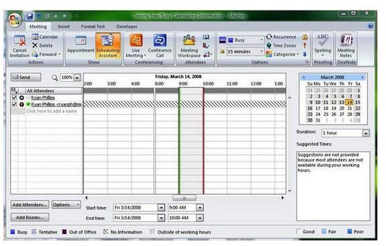The width and height of the screenshot is (386, 246).
Task: Delete the meeting with the X icon
Action: [x=42, y=45]
